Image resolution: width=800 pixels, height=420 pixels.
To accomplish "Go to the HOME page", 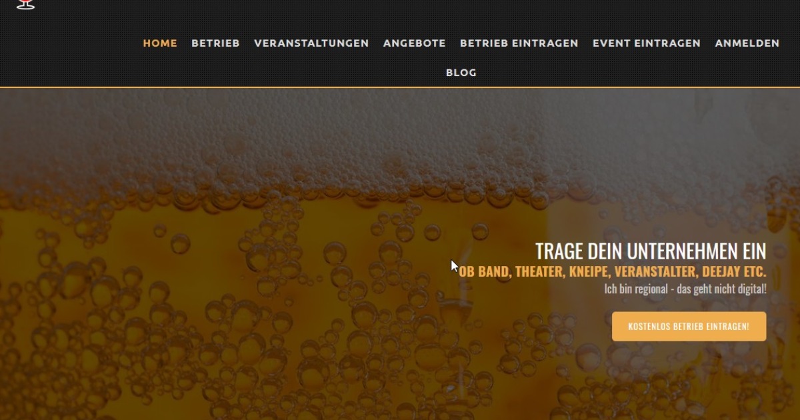I will coord(160,43).
